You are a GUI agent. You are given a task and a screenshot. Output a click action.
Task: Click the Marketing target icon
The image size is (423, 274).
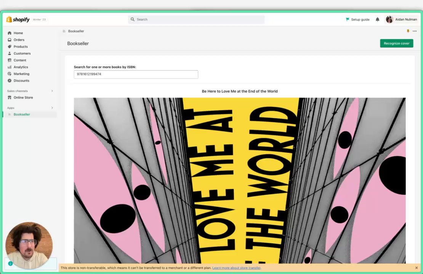tap(10, 74)
